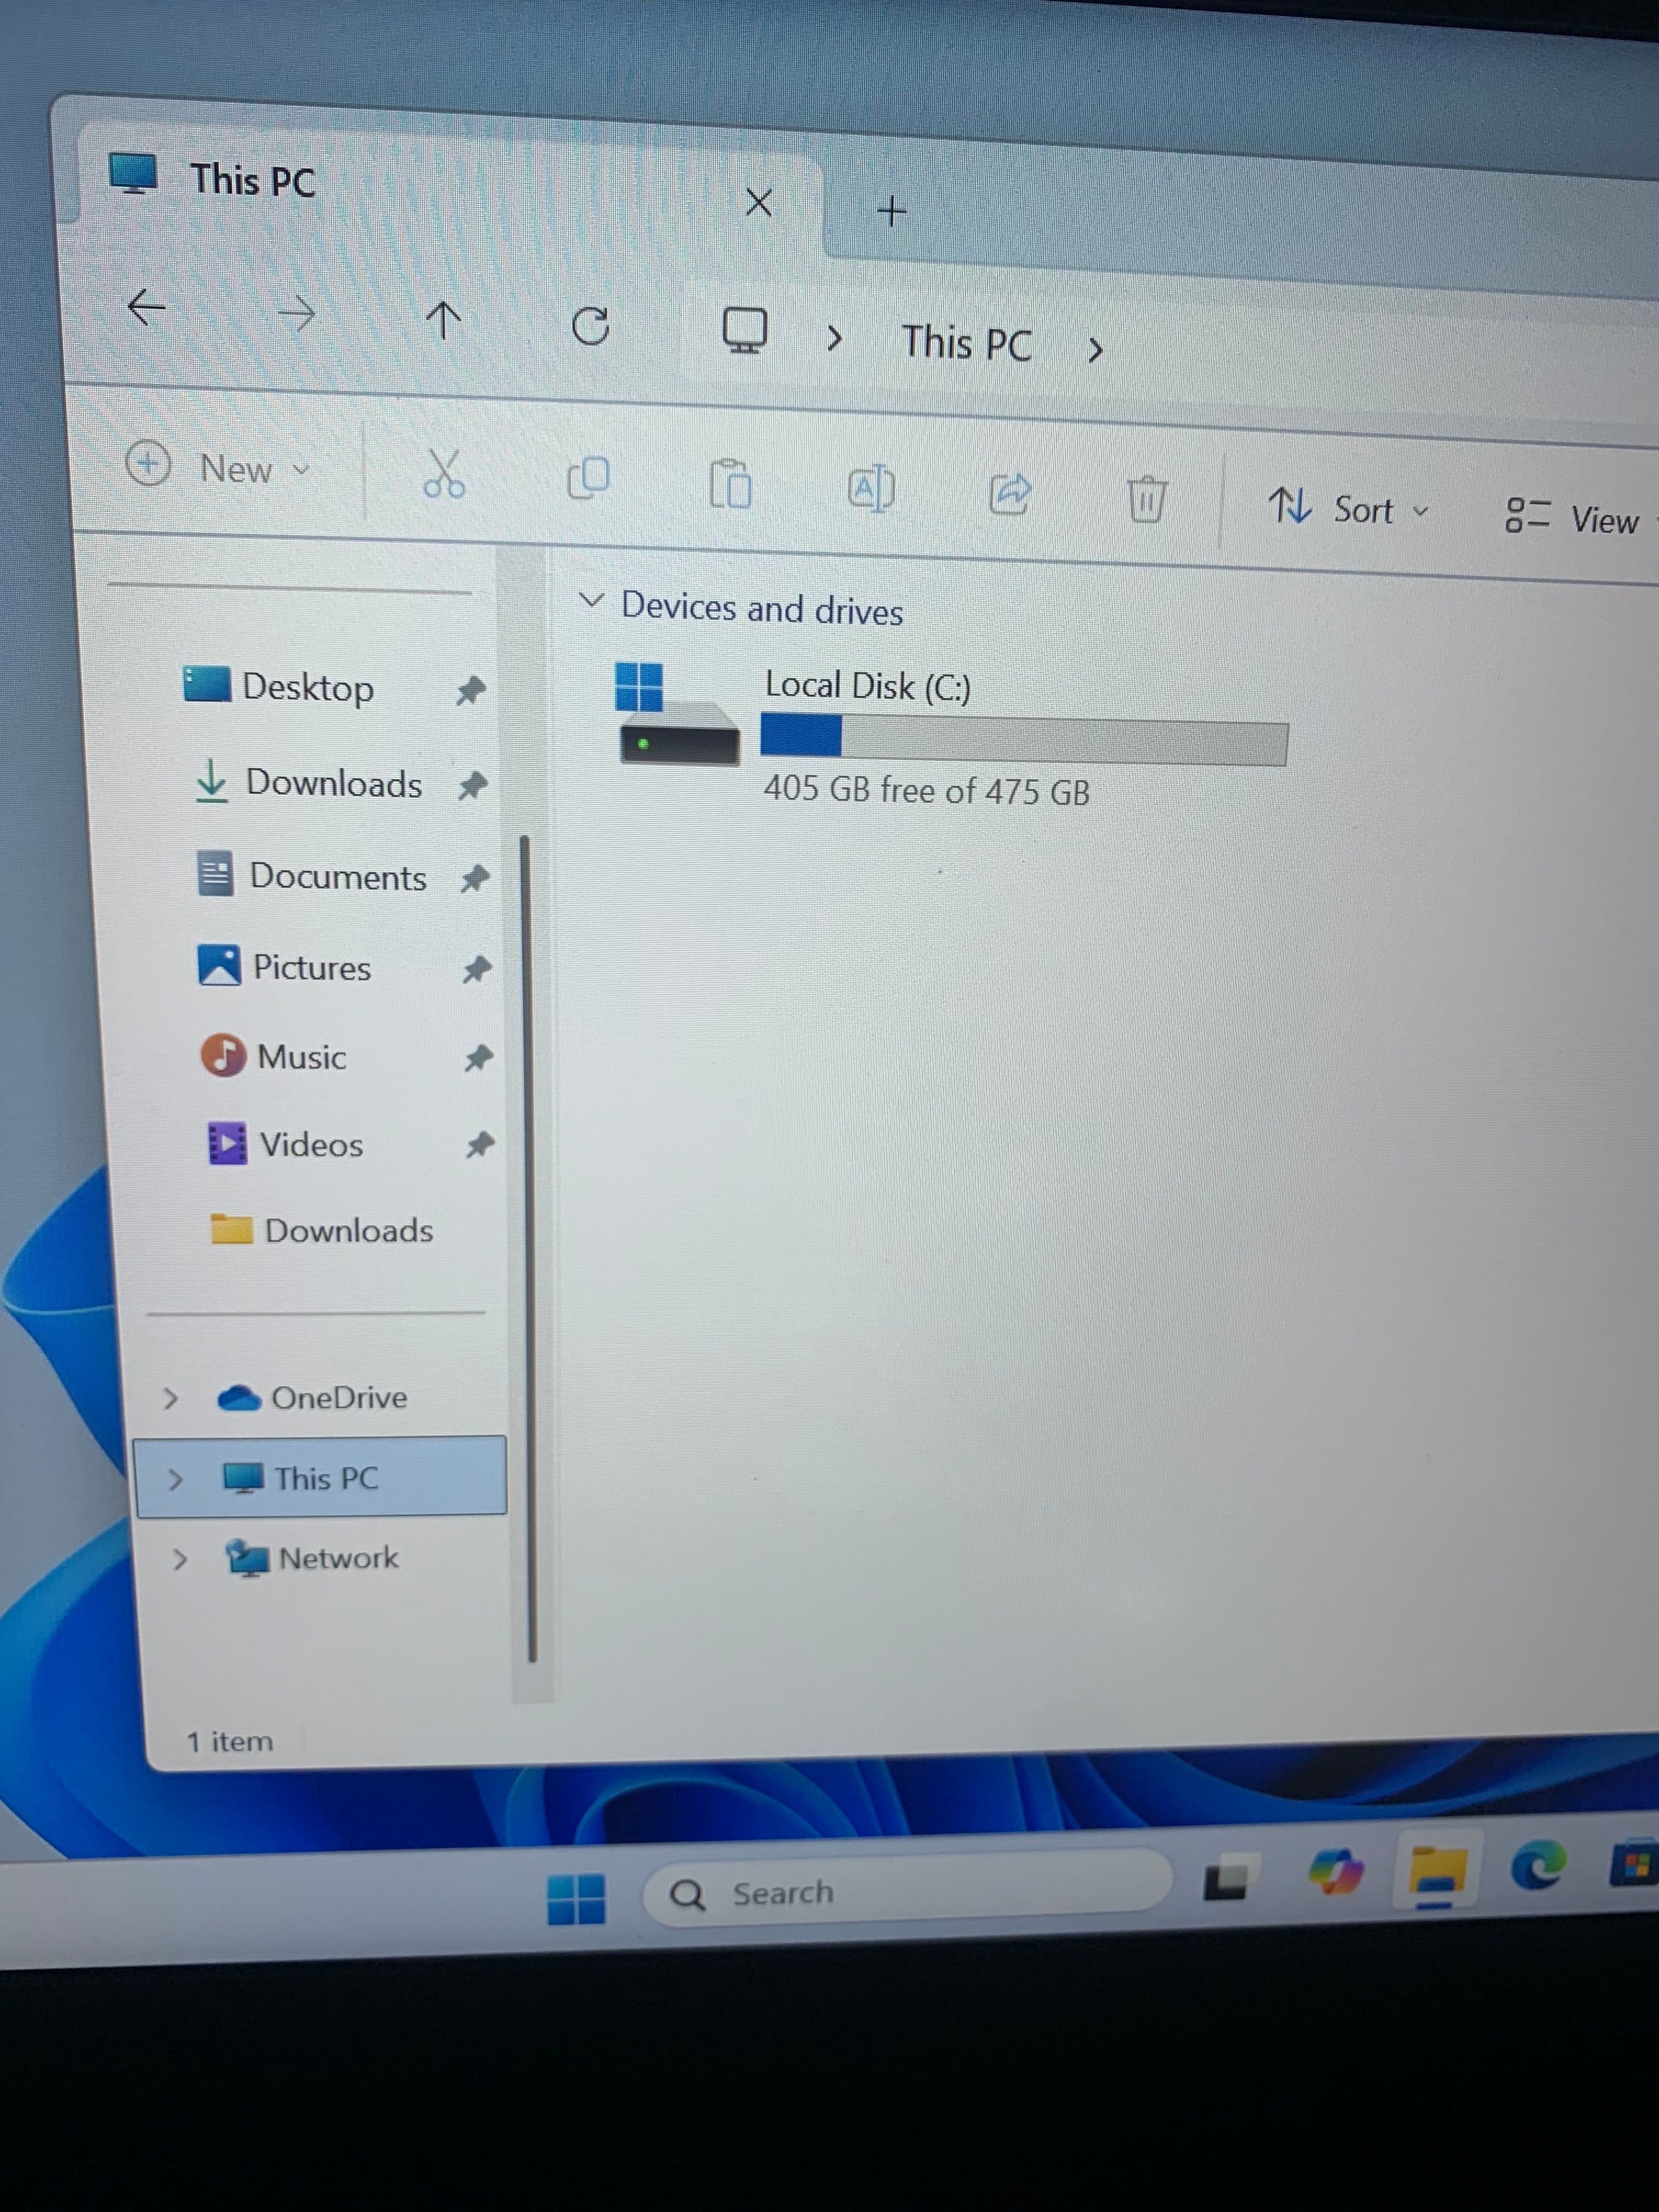
Task: Select OneDrive in the navigation pane
Action: click(312, 1398)
